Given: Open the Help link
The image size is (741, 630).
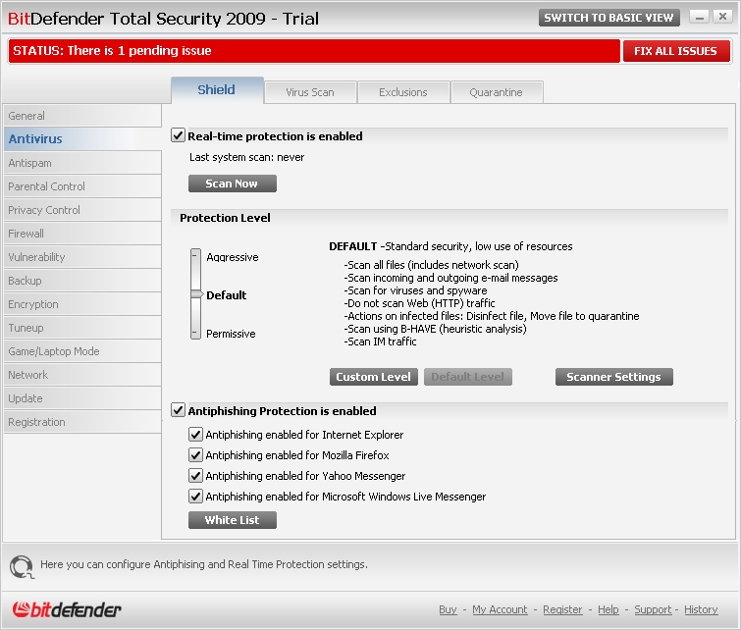Looking at the screenshot, I should coord(609,609).
